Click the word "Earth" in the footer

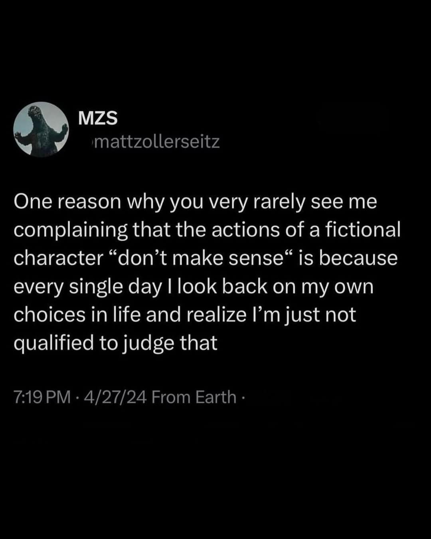(x=216, y=397)
